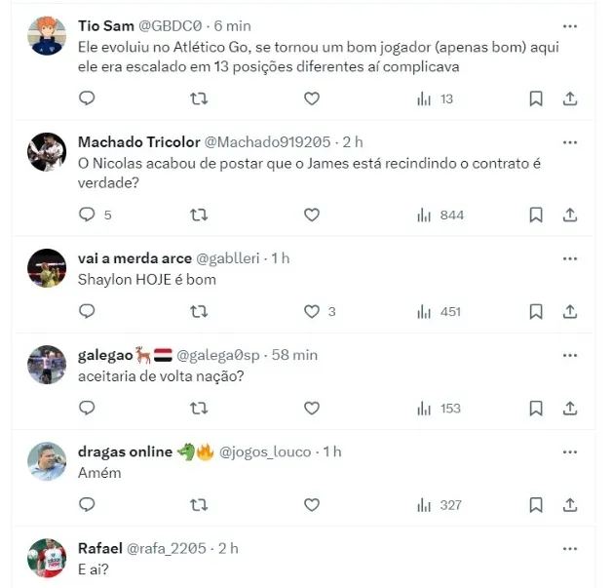Open more options for Rafael's tweet

tap(570, 548)
